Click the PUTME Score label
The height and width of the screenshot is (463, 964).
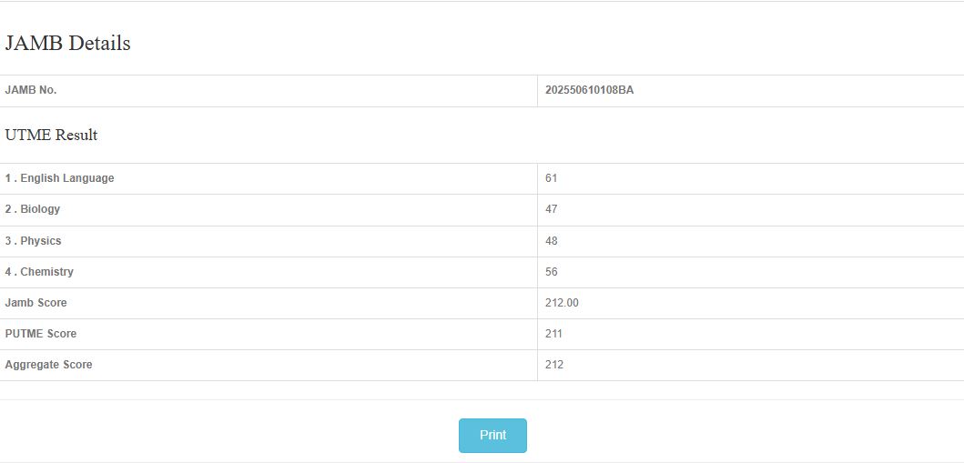pos(41,334)
